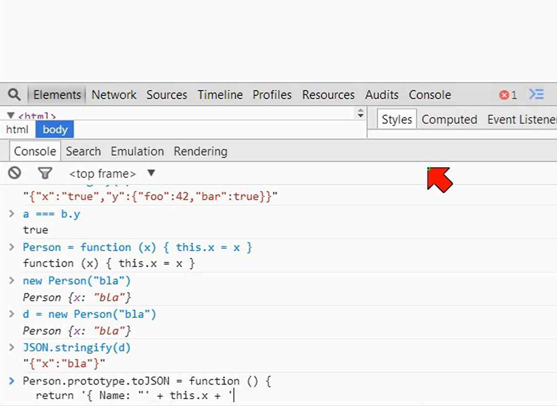
Task: Clear the console with the ban icon
Action: tap(15, 173)
